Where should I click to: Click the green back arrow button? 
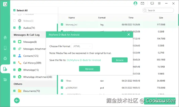(x=17, y=100)
